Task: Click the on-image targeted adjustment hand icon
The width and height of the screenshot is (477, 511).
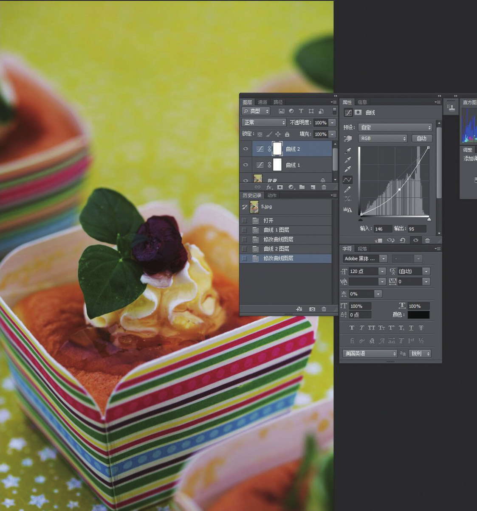Action: tap(348, 138)
